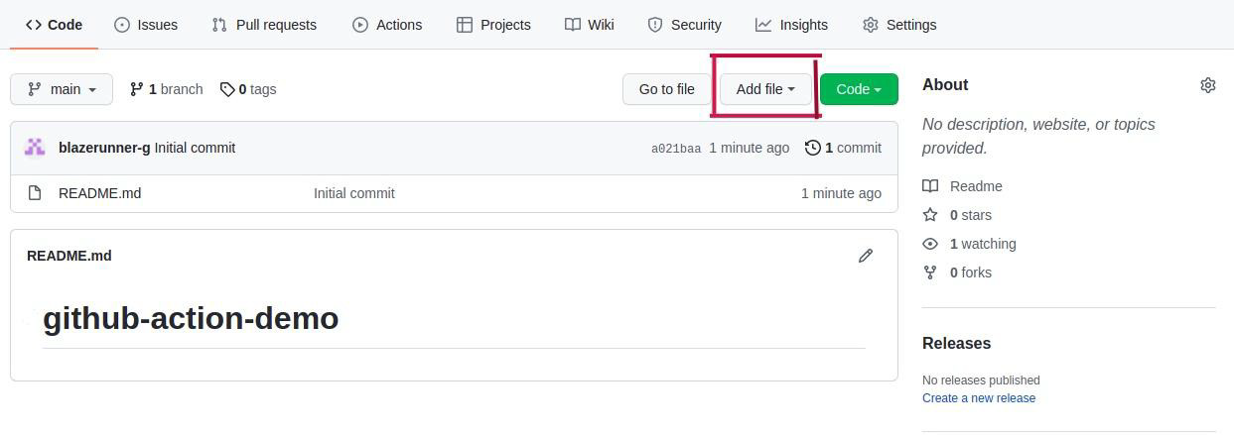View the 0 stars link
The width and height of the screenshot is (1234, 435).
[x=957, y=215]
